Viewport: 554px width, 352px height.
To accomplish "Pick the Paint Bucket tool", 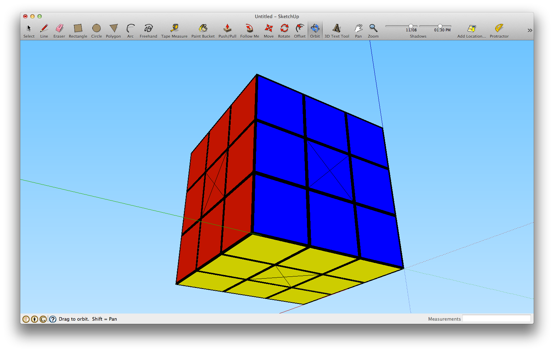I will [203, 29].
